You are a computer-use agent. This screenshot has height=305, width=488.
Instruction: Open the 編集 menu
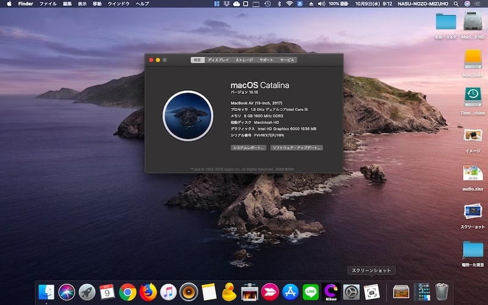pyautogui.click(x=67, y=4)
